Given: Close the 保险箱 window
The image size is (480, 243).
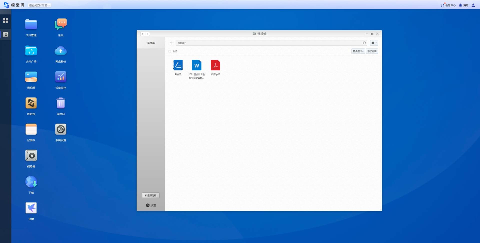Looking at the screenshot, I should (x=377, y=34).
